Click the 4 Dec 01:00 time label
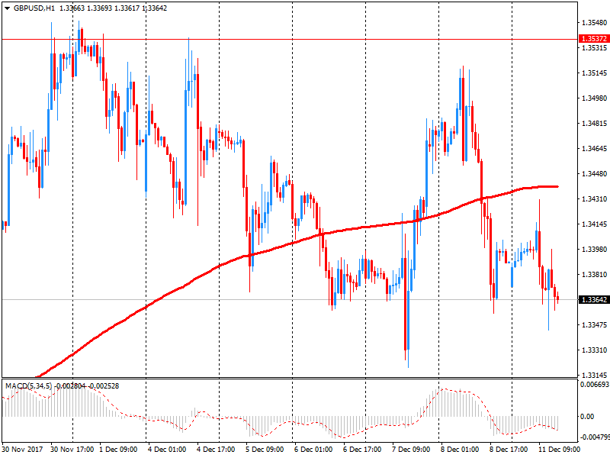The width and height of the screenshot is (610, 458). (x=167, y=450)
